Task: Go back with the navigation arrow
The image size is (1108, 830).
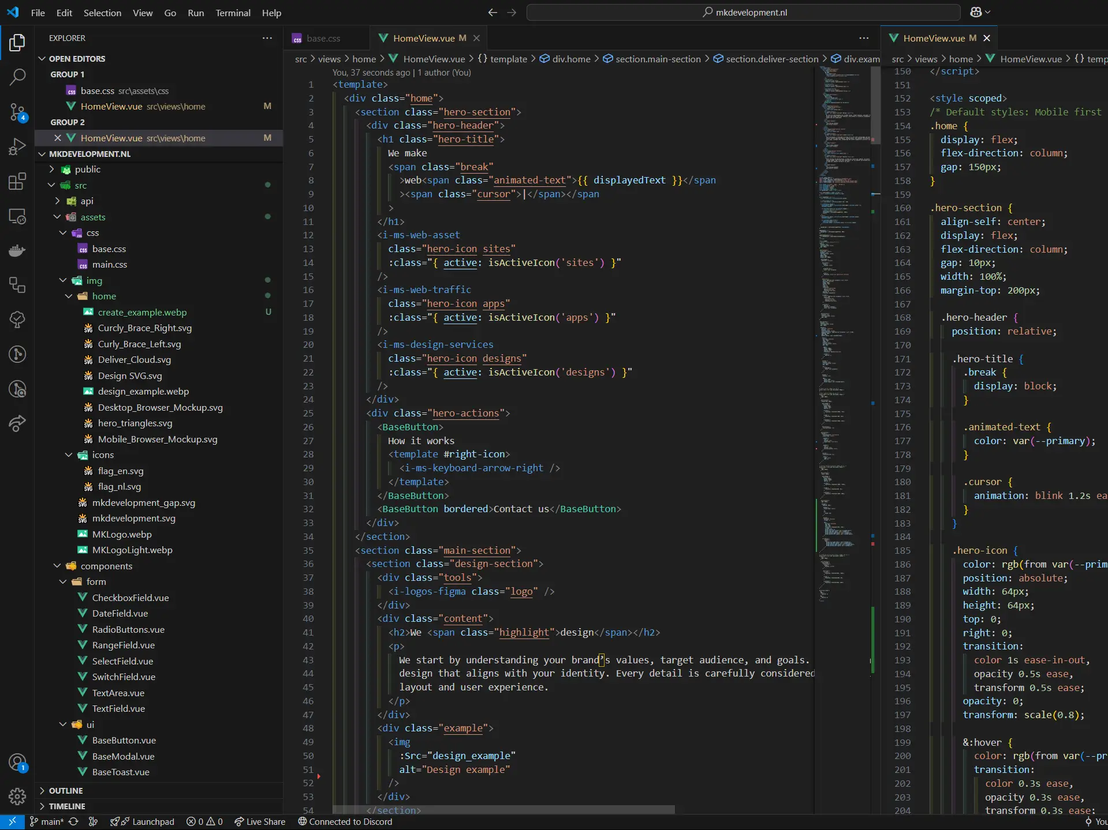Action: [493, 12]
